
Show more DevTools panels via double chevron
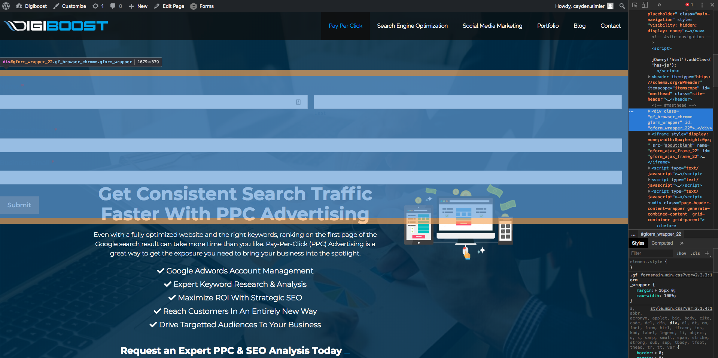point(659,5)
